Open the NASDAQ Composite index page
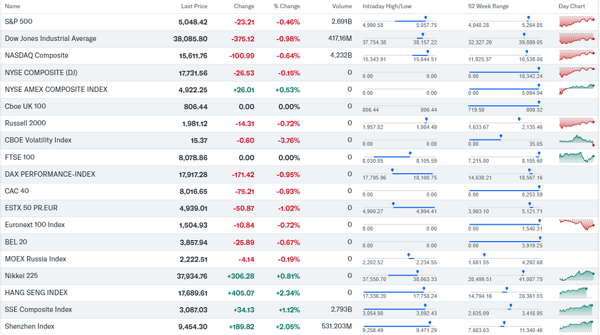The height and width of the screenshot is (335, 600). pos(36,55)
